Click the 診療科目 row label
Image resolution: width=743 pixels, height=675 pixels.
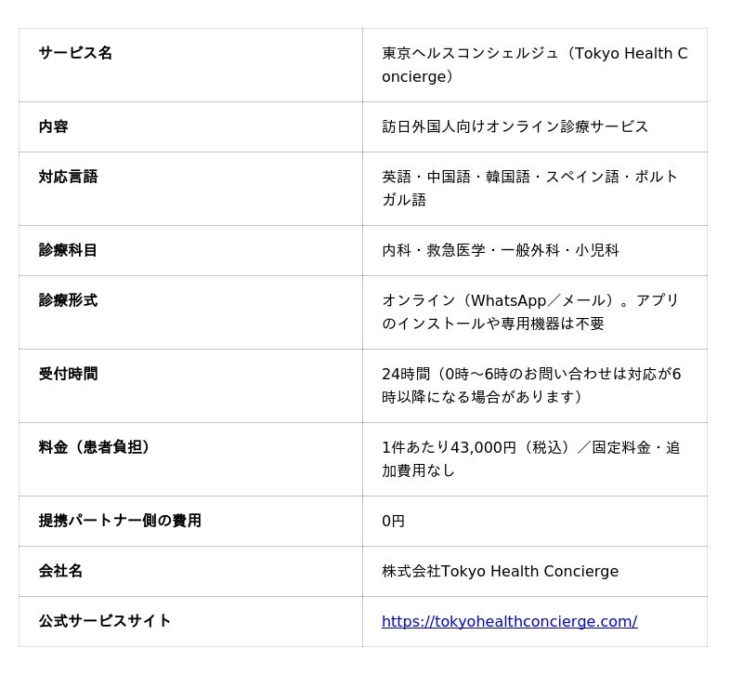coord(68,250)
